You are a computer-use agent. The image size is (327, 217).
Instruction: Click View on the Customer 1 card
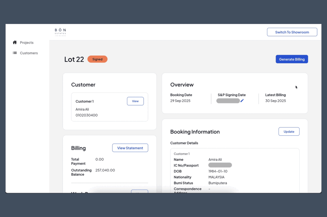click(135, 101)
